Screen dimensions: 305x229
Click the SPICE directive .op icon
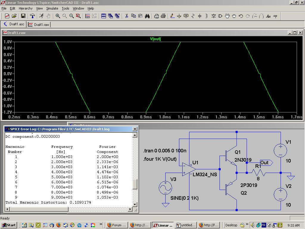pos(275,16)
